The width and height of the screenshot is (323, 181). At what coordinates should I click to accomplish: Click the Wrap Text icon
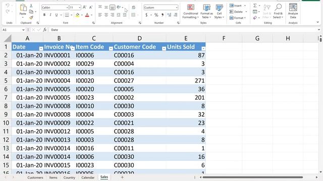(133, 8)
